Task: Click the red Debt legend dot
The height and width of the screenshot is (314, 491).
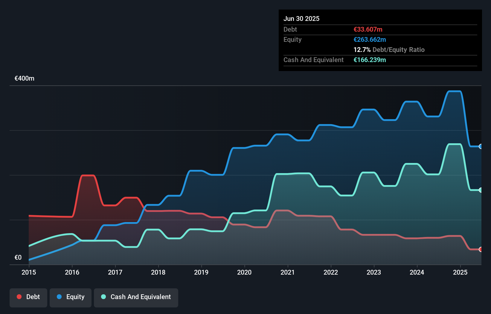Action: coord(19,297)
